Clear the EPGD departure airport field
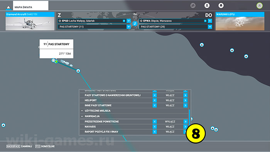This screenshot has height=152, width=270. point(124,21)
